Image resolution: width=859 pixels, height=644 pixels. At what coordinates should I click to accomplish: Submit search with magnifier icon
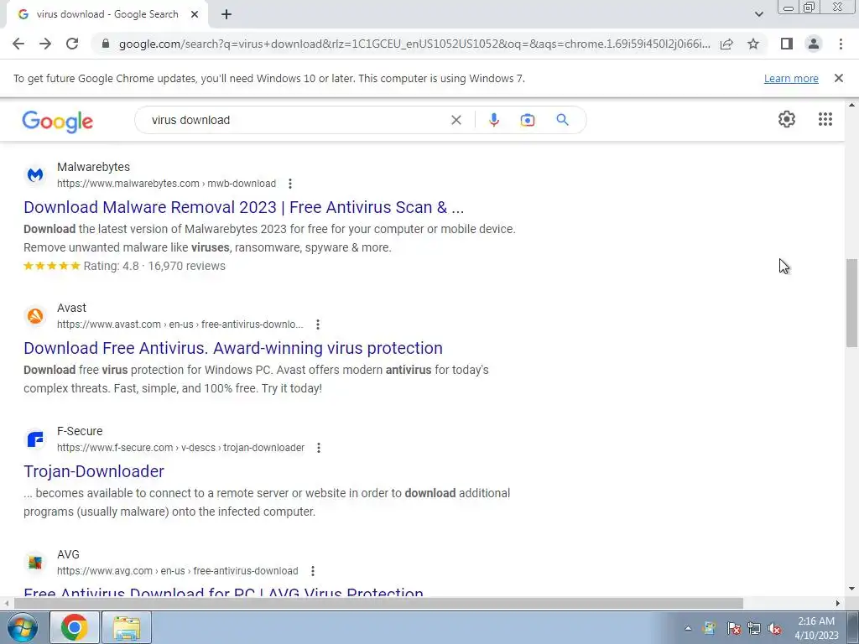click(x=563, y=120)
